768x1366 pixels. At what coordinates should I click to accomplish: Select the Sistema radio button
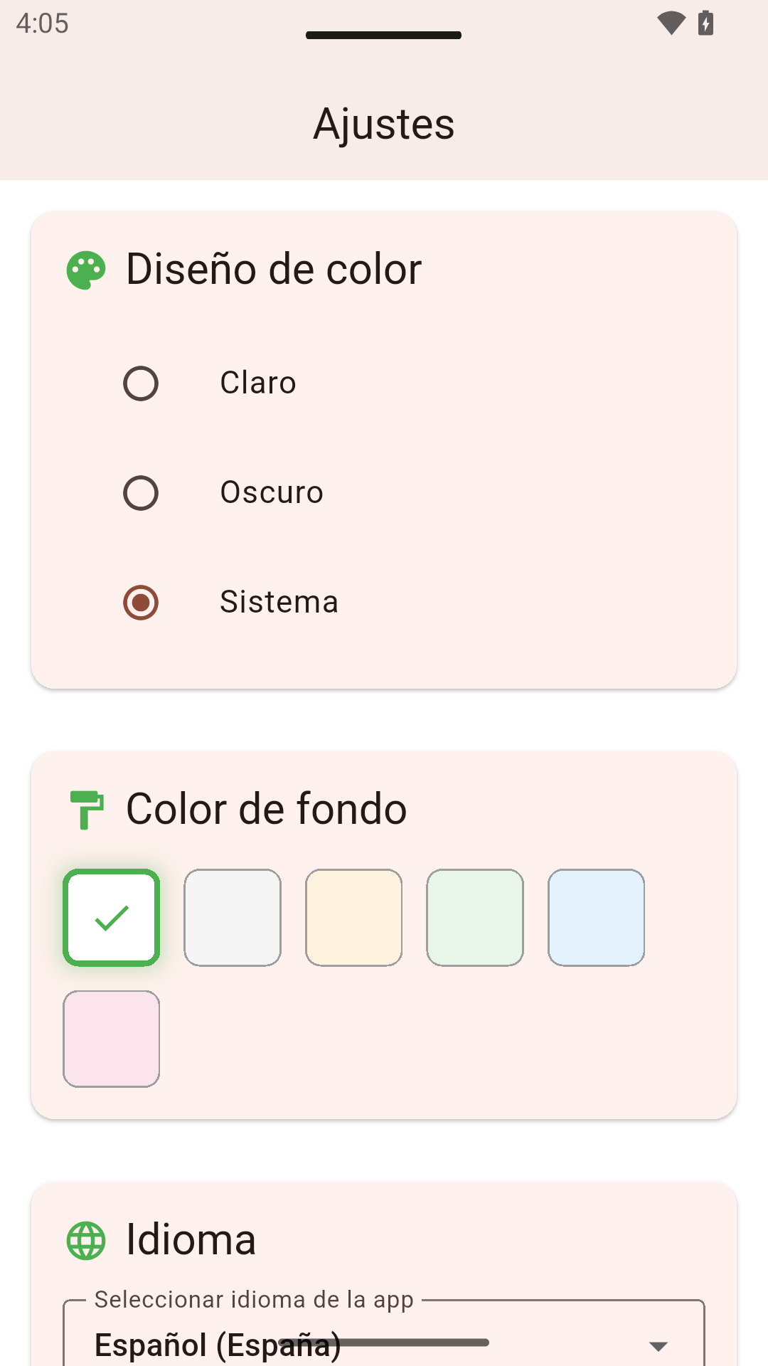pyautogui.click(x=141, y=603)
